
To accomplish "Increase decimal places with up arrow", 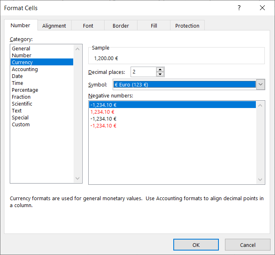I will pyautogui.click(x=160, y=70).
